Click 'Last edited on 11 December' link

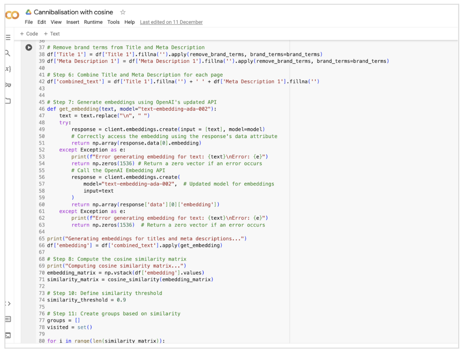171,22
